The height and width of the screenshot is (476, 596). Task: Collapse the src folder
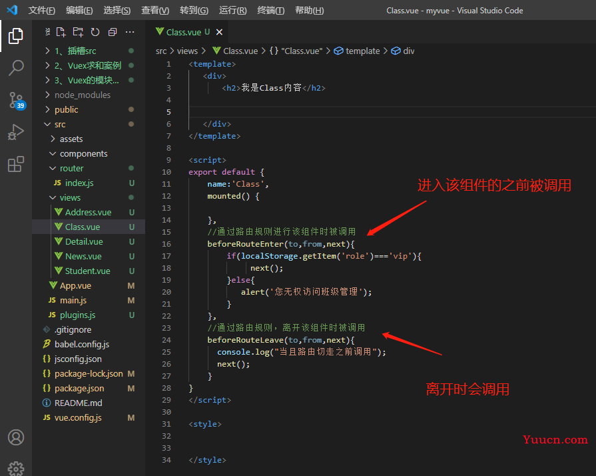point(89,124)
